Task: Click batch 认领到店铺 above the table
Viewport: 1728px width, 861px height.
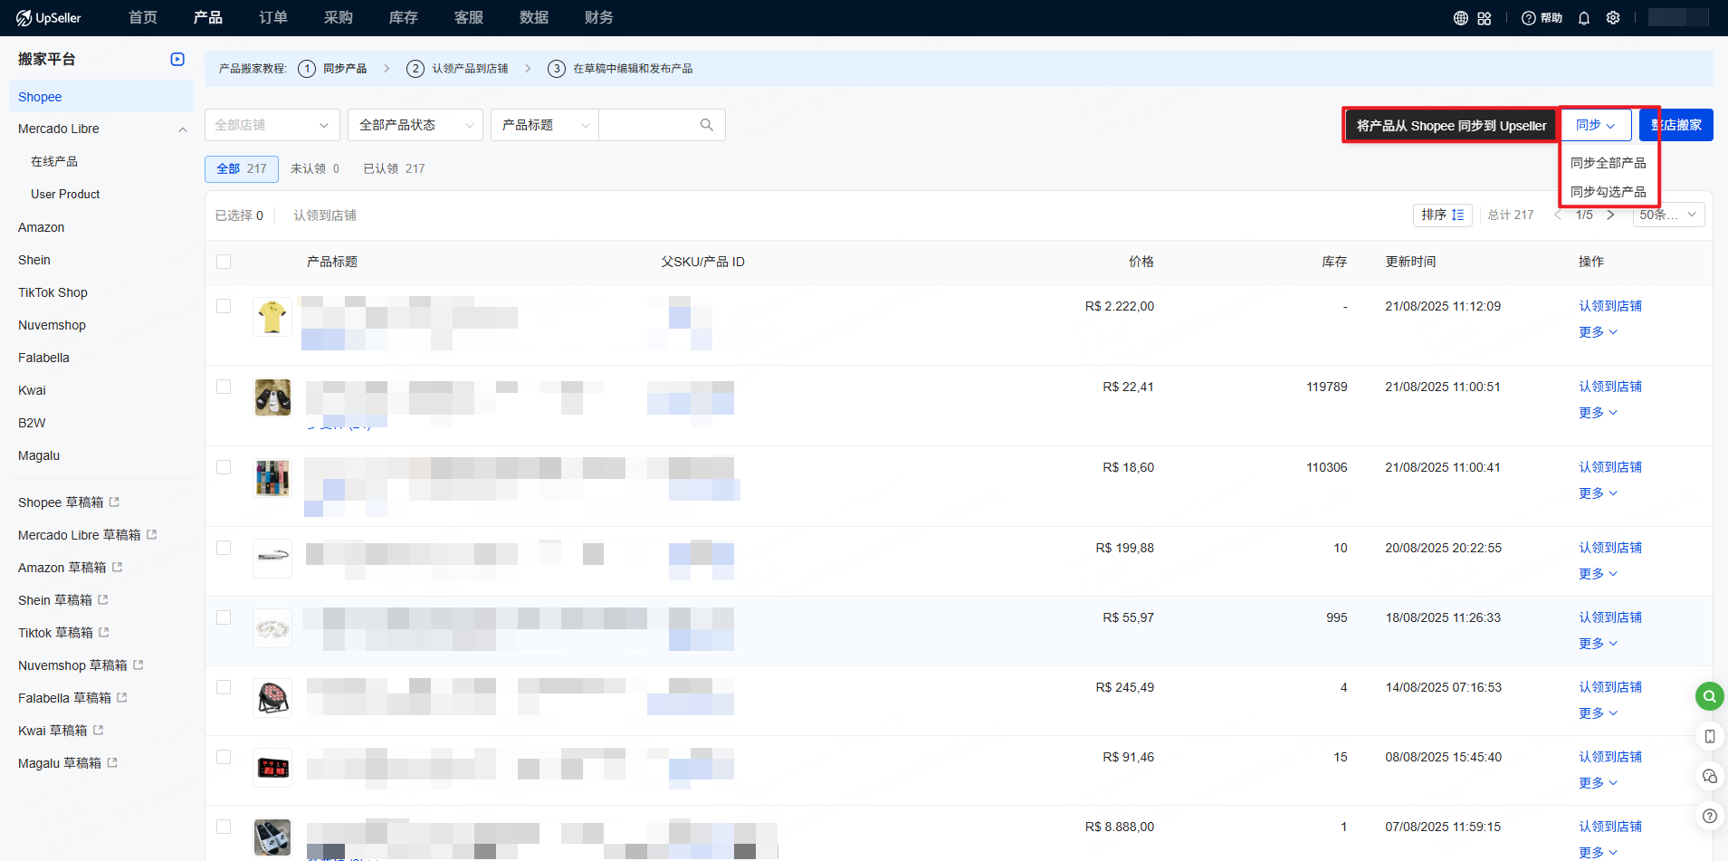Action: pos(325,215)
